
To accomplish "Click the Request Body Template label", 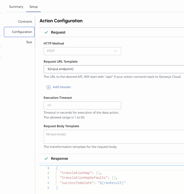I will [x=61, y=126].
